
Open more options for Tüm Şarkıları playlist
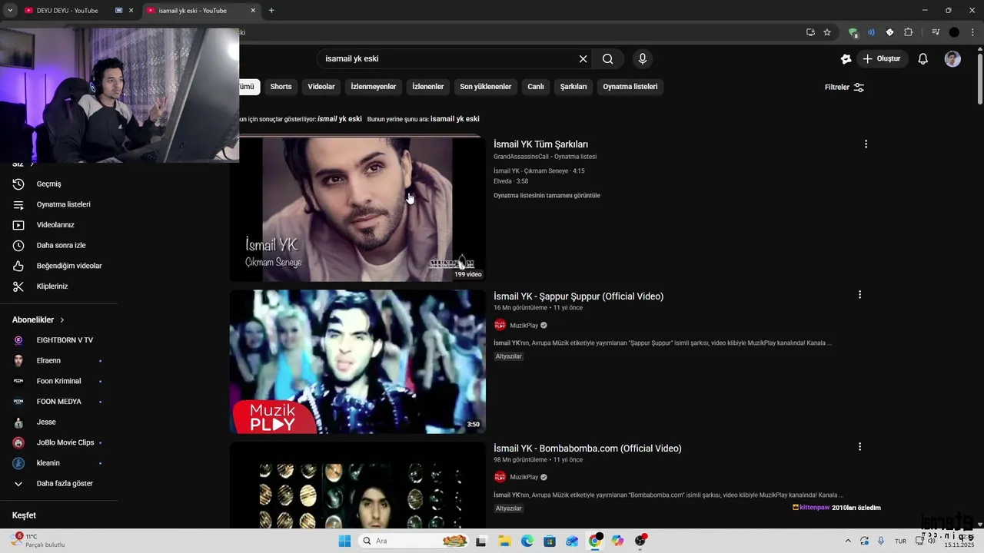click(x=866, y=144)
